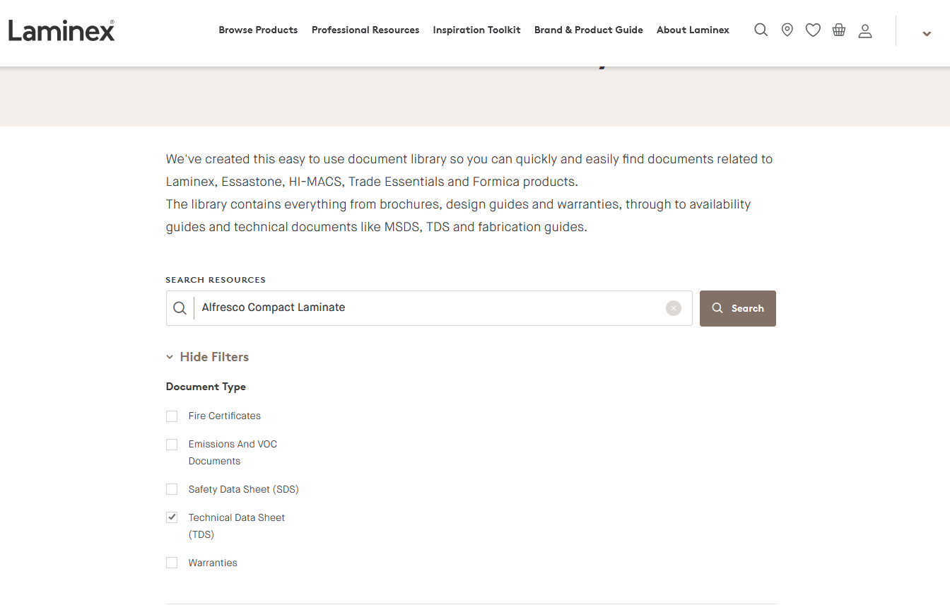Screen dimensions: 950x610
Task: Uncheck Technical Data Sheet (TDS) checkbox
Action: coord(172,517)
